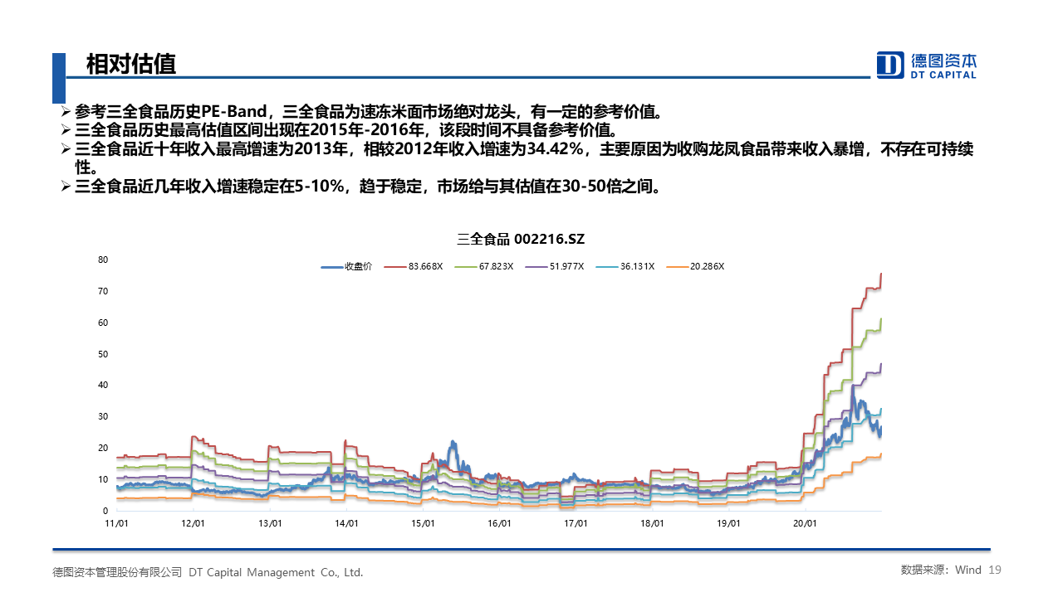Click the x-axis label 16/01
This screenshot has width=1063, height=597.
499,524
